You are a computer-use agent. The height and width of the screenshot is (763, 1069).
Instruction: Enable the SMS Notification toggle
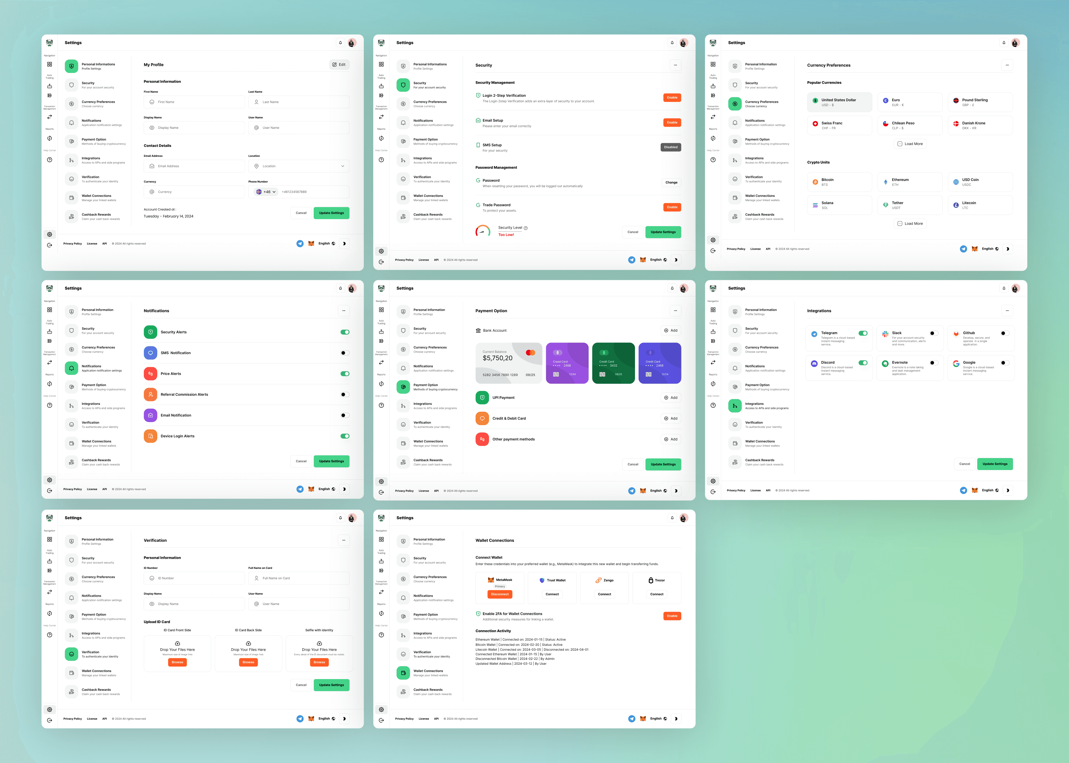point(345,353)
